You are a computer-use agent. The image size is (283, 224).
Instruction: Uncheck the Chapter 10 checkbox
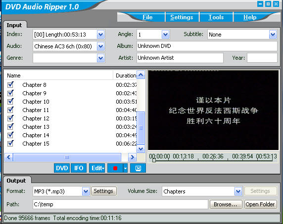click(x=10, y=102)
